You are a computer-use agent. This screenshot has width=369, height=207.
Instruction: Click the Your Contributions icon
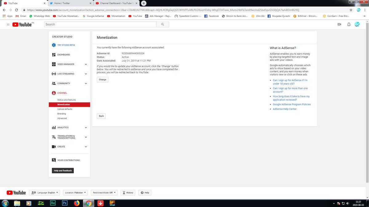pyautogui.click(x=54, y=160)
